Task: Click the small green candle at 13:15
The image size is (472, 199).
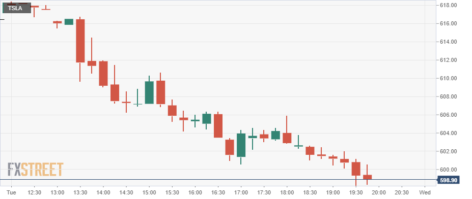Action: [69, 22]
